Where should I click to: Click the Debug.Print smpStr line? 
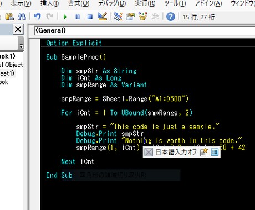tap(110, 134)
